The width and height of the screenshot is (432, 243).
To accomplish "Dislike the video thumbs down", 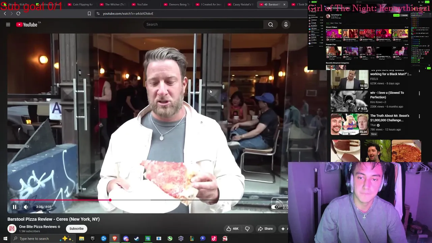I will coord(247,228).
